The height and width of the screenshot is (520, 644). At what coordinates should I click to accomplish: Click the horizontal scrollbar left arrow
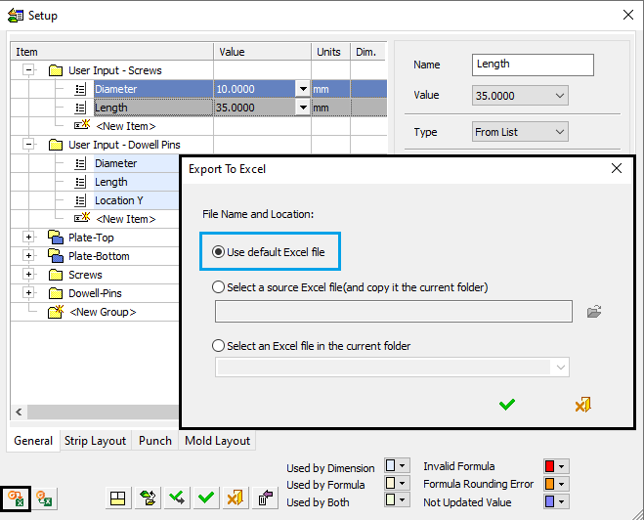(x=19, y=412)
